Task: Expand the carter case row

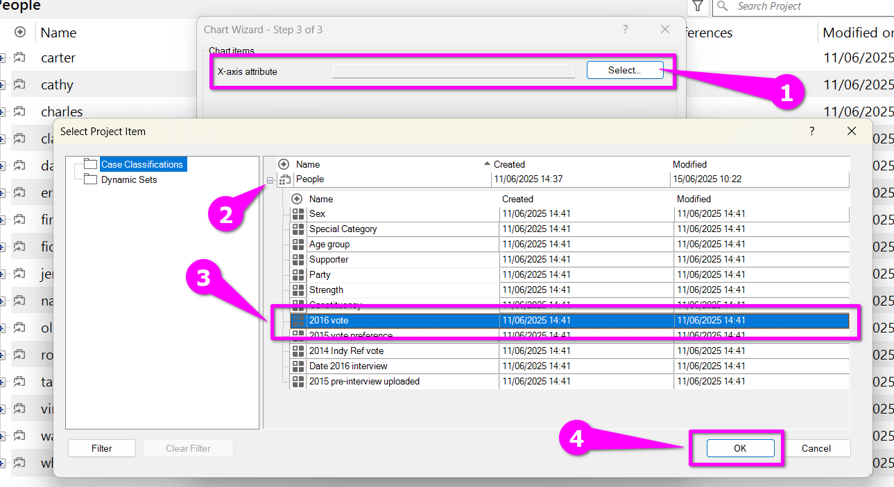Action: [x=2, y=58]
